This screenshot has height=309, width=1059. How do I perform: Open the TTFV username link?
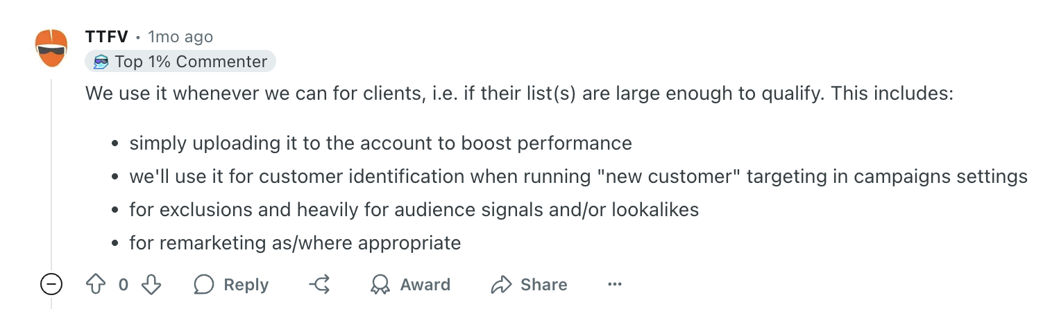[x=107, y=37]
